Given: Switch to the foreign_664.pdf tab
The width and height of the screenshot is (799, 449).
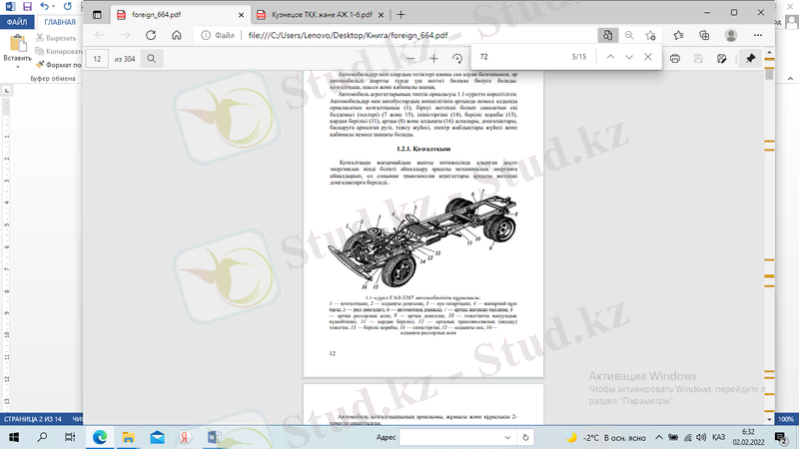Looking at the screenshot, I should point(160,15).
